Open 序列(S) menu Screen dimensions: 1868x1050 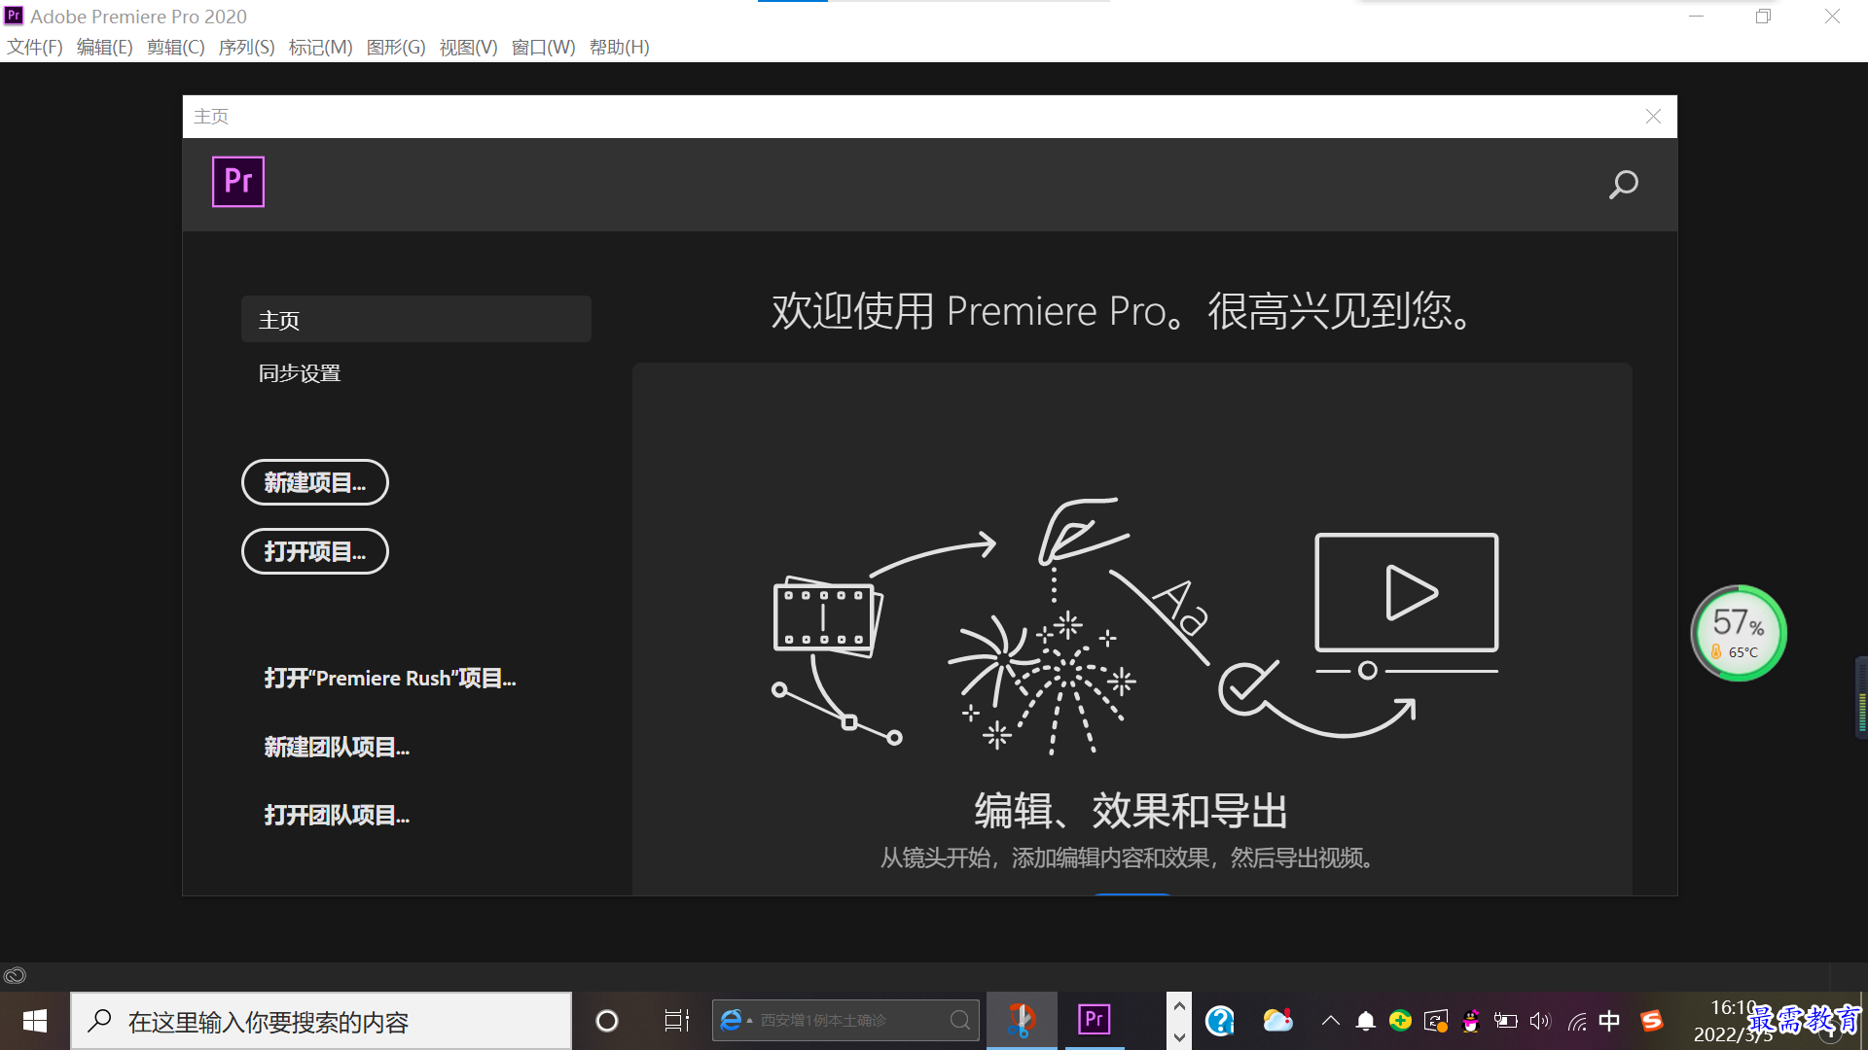click(x=247, y=47)
